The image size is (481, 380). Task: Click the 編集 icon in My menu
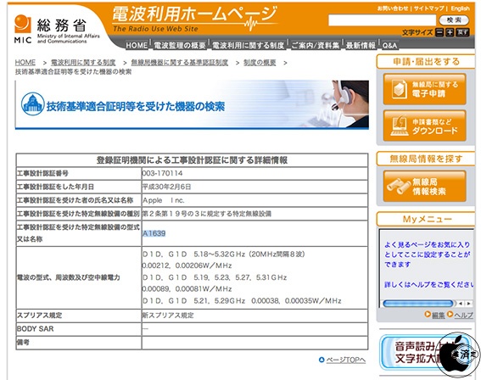click(428, 314)
